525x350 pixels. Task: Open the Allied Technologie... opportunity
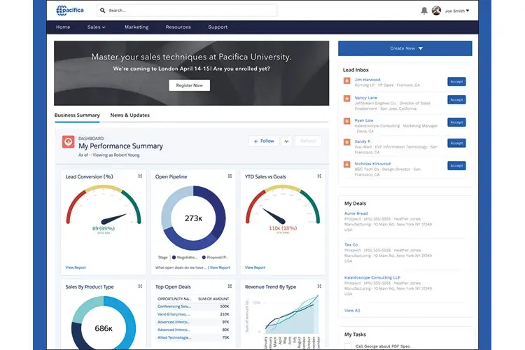click(x=174, y=337)
